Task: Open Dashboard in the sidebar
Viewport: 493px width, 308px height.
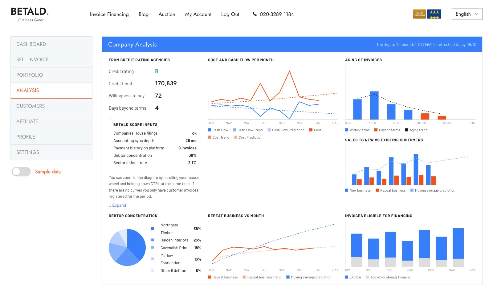Action: pos(51,44)
